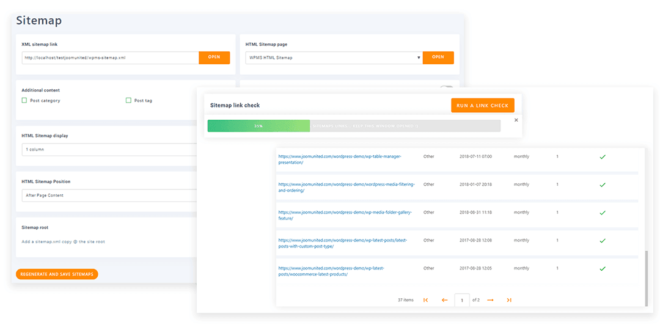
Task: Close the sitemap link check progress bar
Action: tap(516, 120)
